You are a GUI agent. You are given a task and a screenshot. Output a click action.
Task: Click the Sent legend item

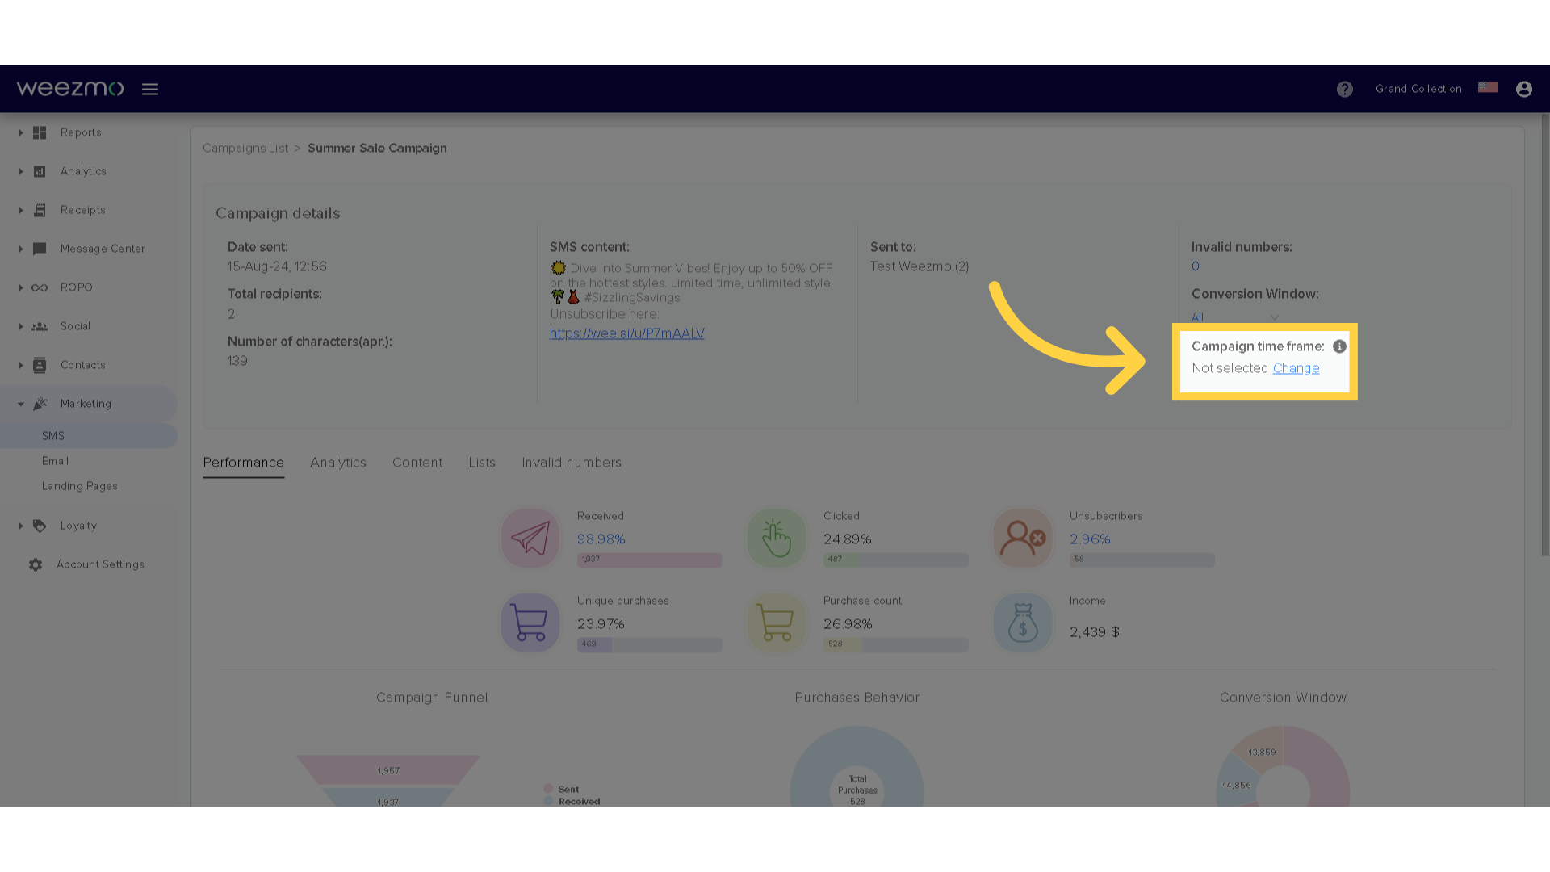[561, 789]
